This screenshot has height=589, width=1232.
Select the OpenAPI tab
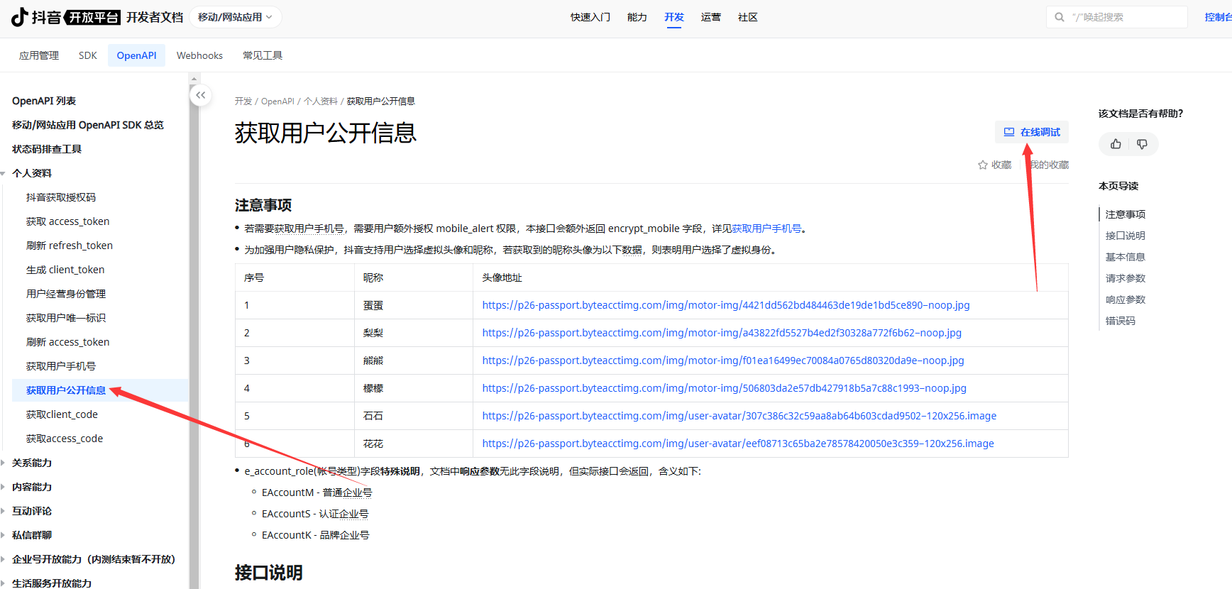(136, 55)
